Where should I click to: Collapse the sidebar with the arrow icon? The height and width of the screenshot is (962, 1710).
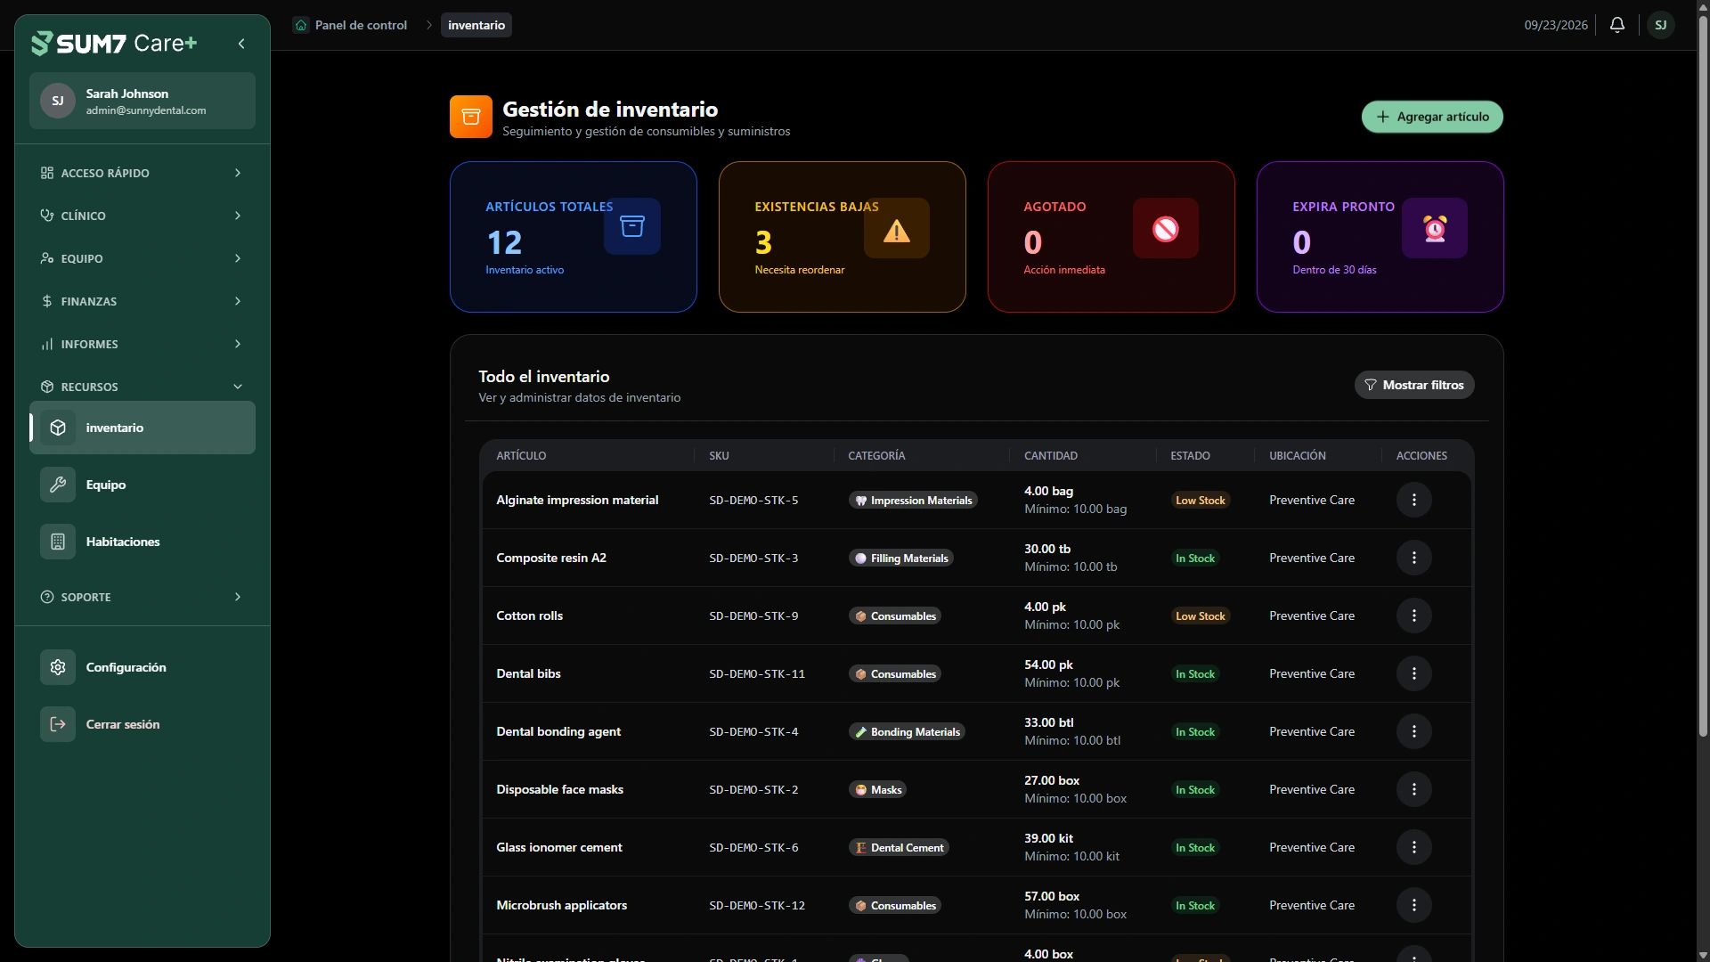pyautogui.click(x=241, y=44)
